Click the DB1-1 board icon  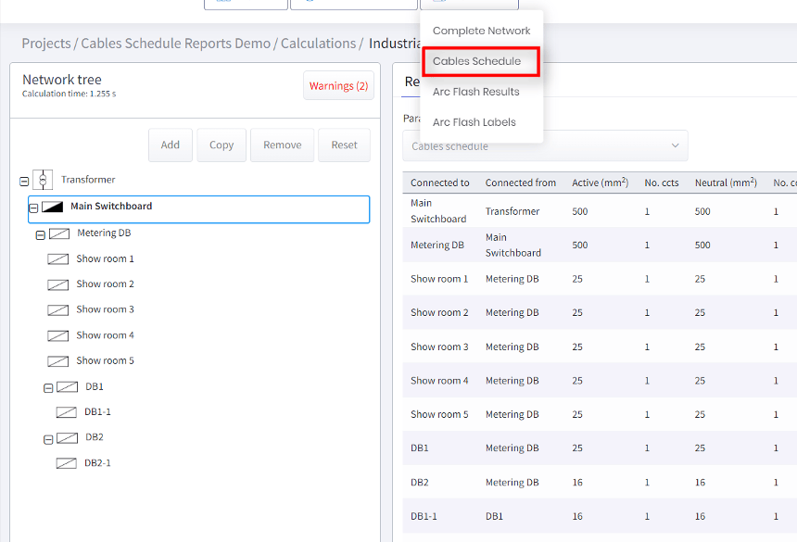pos(67,411)
